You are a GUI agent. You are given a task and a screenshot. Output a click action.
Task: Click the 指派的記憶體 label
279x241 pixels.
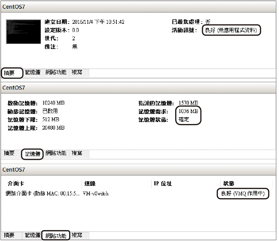pyautogui.click(x=156, y=103)
